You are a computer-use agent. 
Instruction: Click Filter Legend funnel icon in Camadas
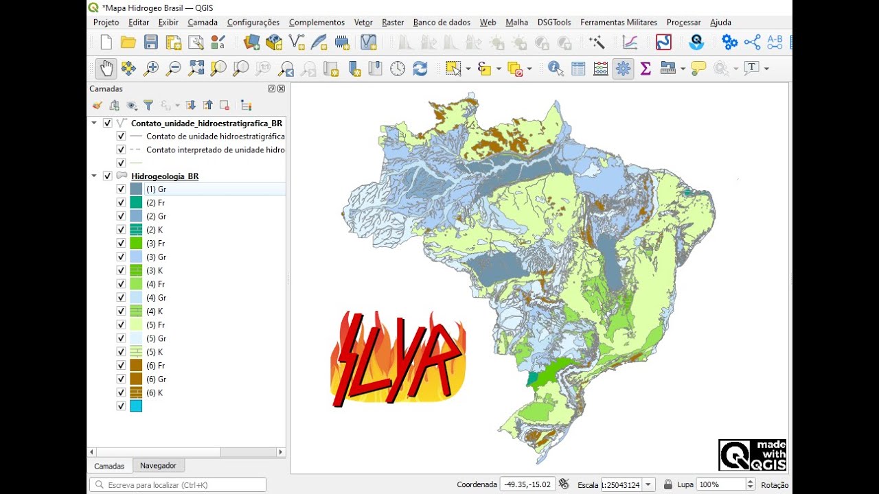(148, 105)
